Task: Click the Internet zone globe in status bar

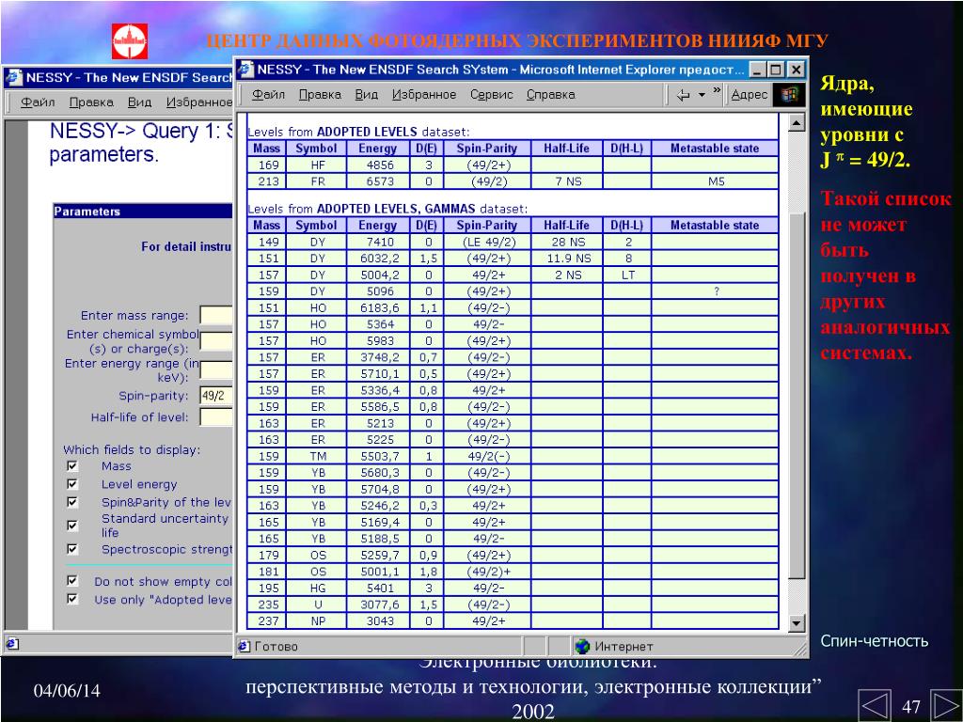Action: click(581, 646)
